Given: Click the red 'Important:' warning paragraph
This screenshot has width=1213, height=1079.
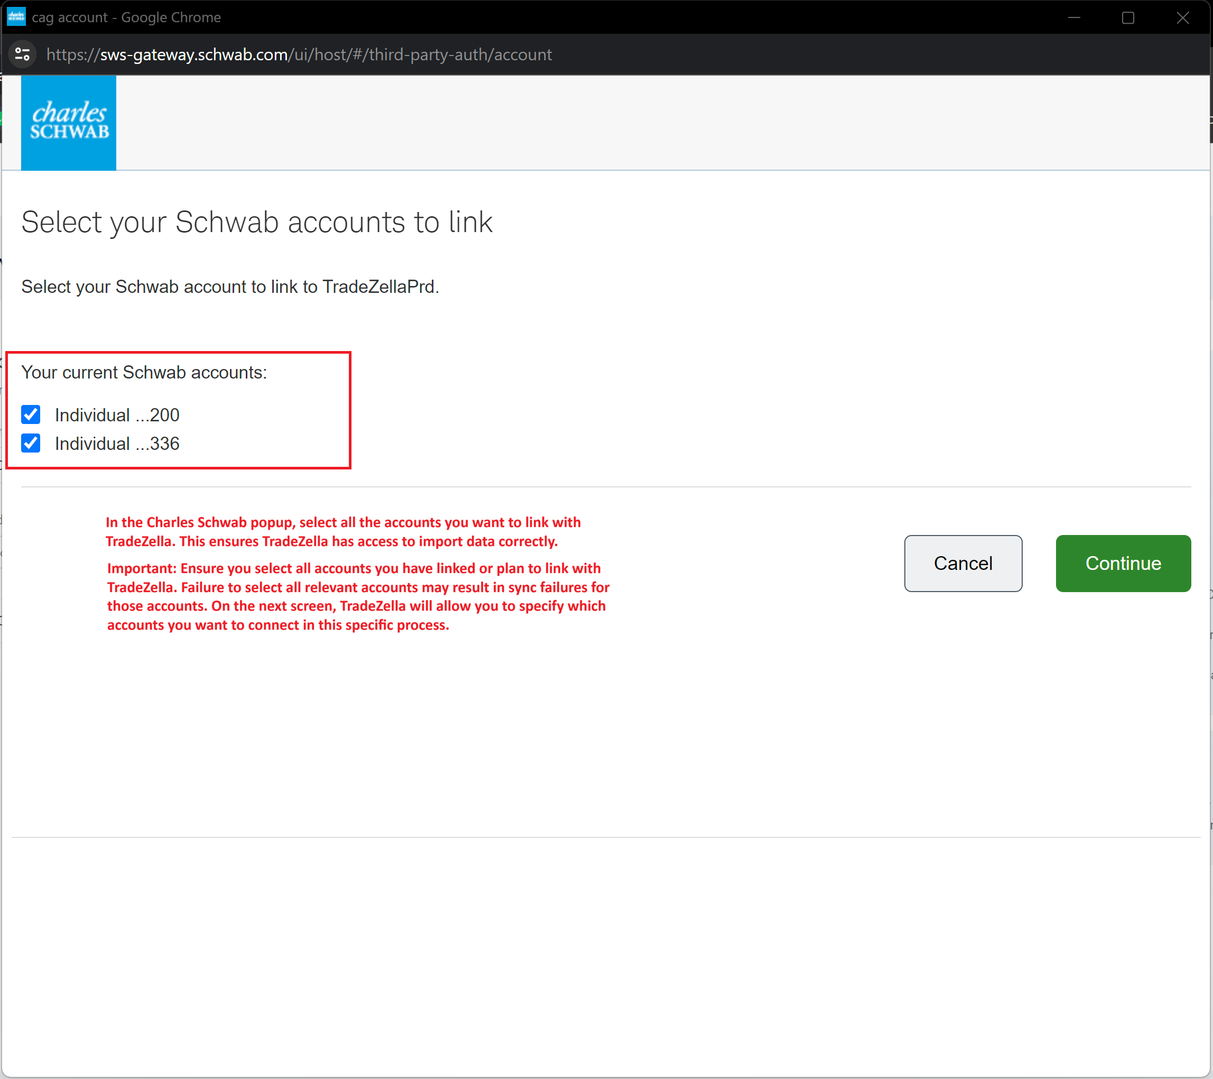Looking at the screenshot, I should coord(358,596).
